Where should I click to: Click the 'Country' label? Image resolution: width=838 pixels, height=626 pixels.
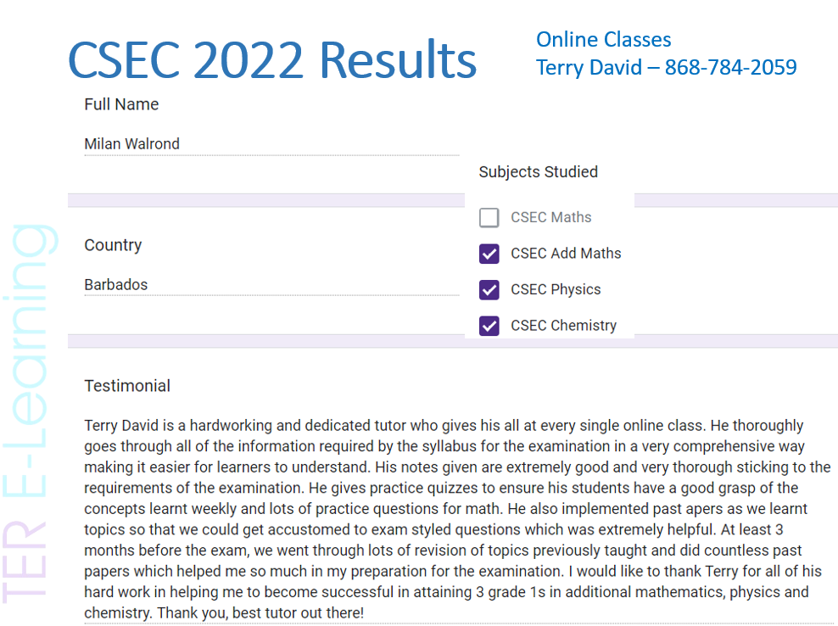pos(113,245)
